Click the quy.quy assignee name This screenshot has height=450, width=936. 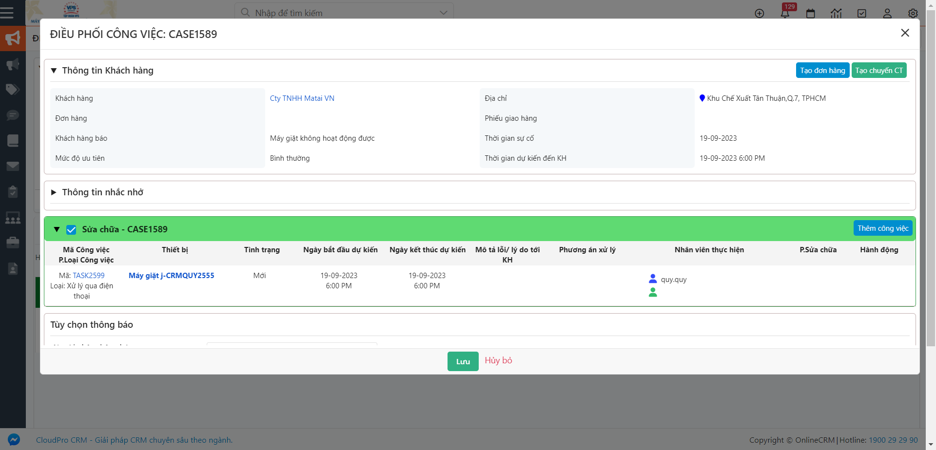coord(674,280)
